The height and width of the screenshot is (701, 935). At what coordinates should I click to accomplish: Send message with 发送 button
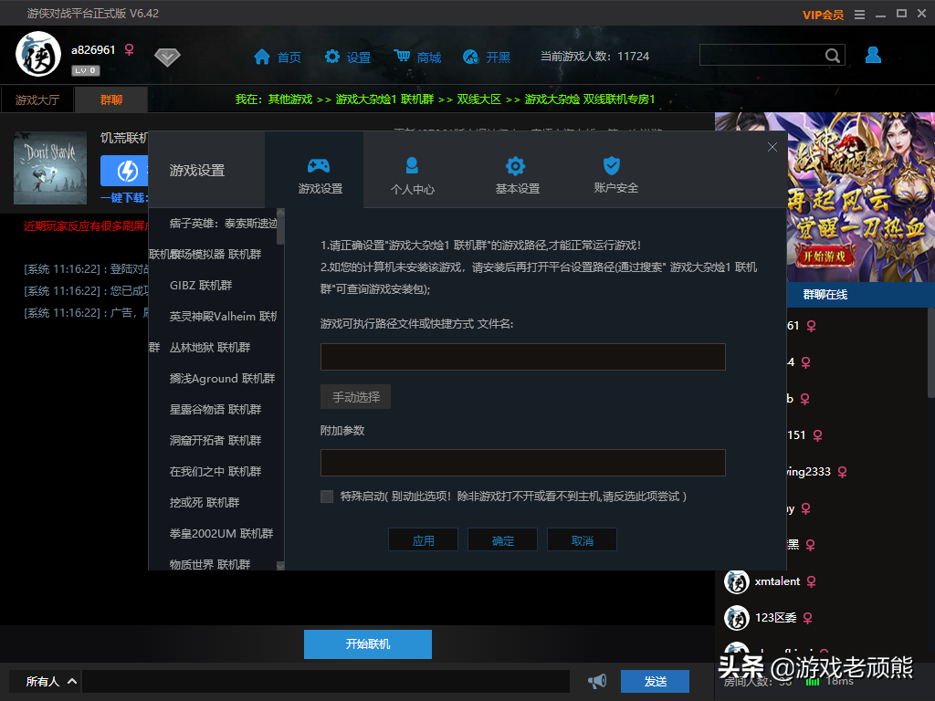[x=656, y=681]
